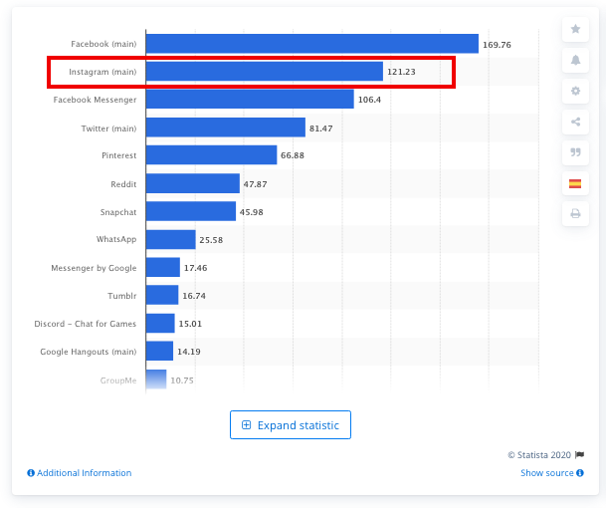Click the print icon
This screenshot has height=508, width=606.
575,213
